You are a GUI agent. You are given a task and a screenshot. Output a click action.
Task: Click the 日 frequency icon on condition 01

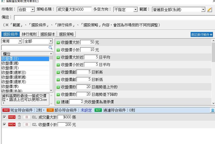click(26, 117)
